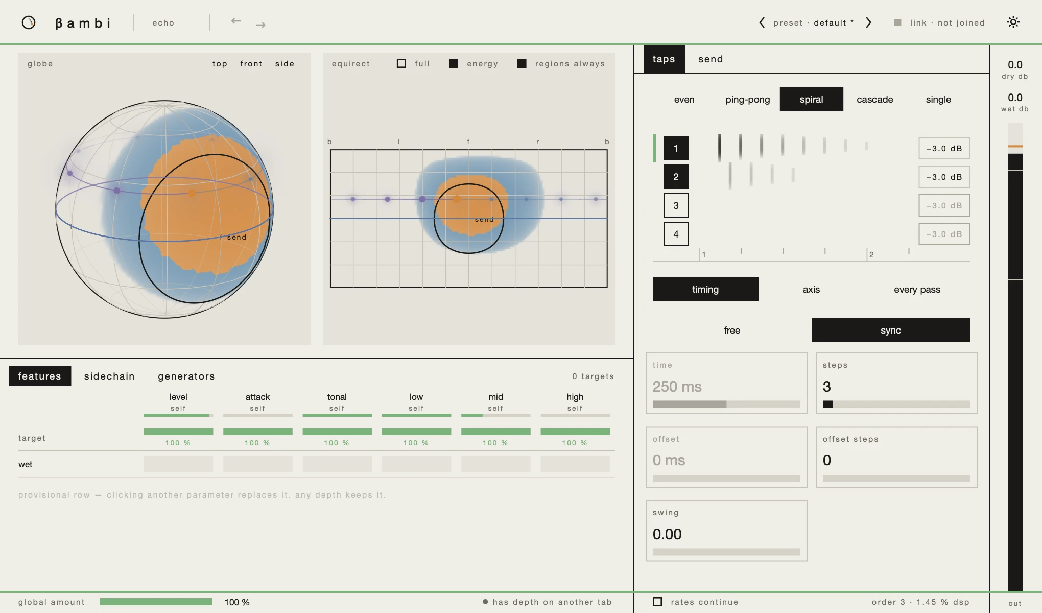Click the bambi logo circle icon

tap(29, 22)
